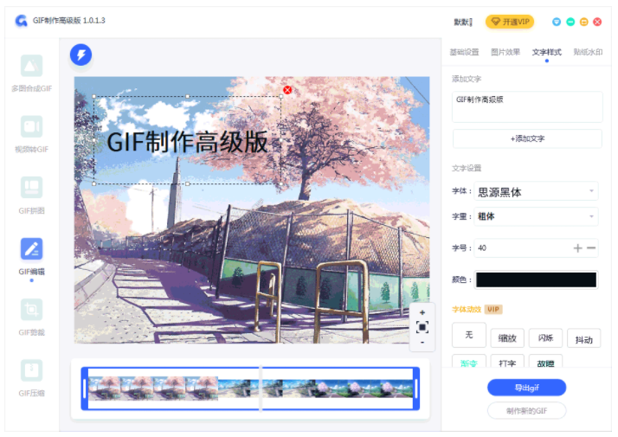Open the video to GIF (视频转GIF) tool
This screenshot has width=618, height=437.
click(x=31, y=134)
